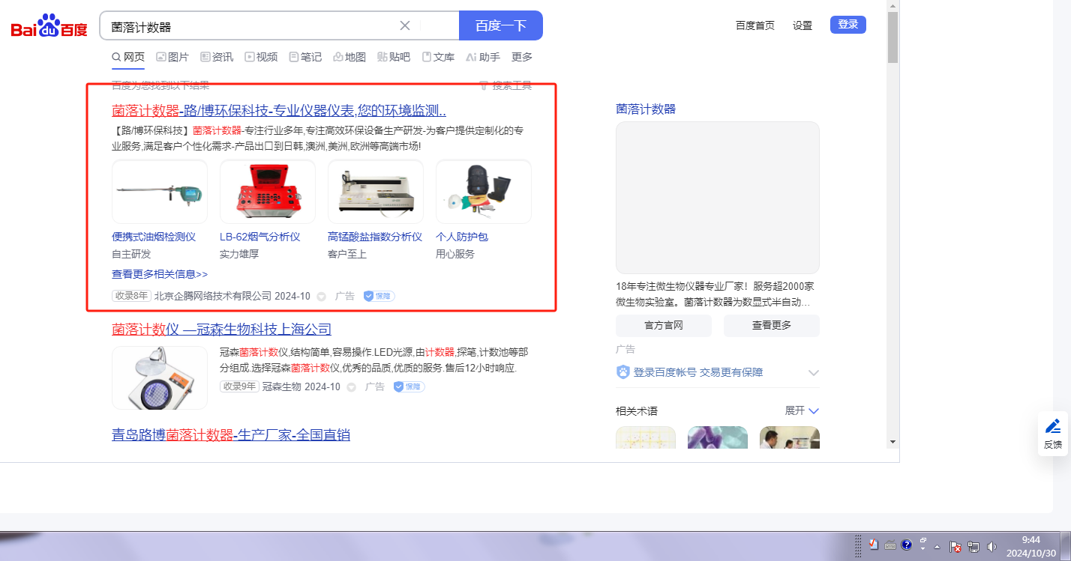Click the empty sidebar ad image placeholder

(718, 198)
